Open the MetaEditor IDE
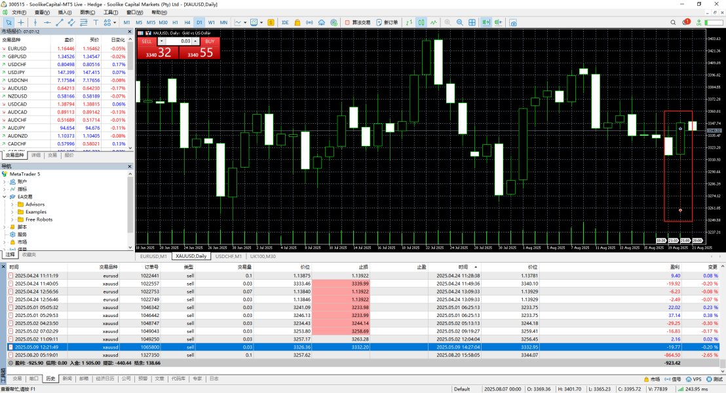The height and width of the screenshot is (393, 726). [x=285, y=22]
